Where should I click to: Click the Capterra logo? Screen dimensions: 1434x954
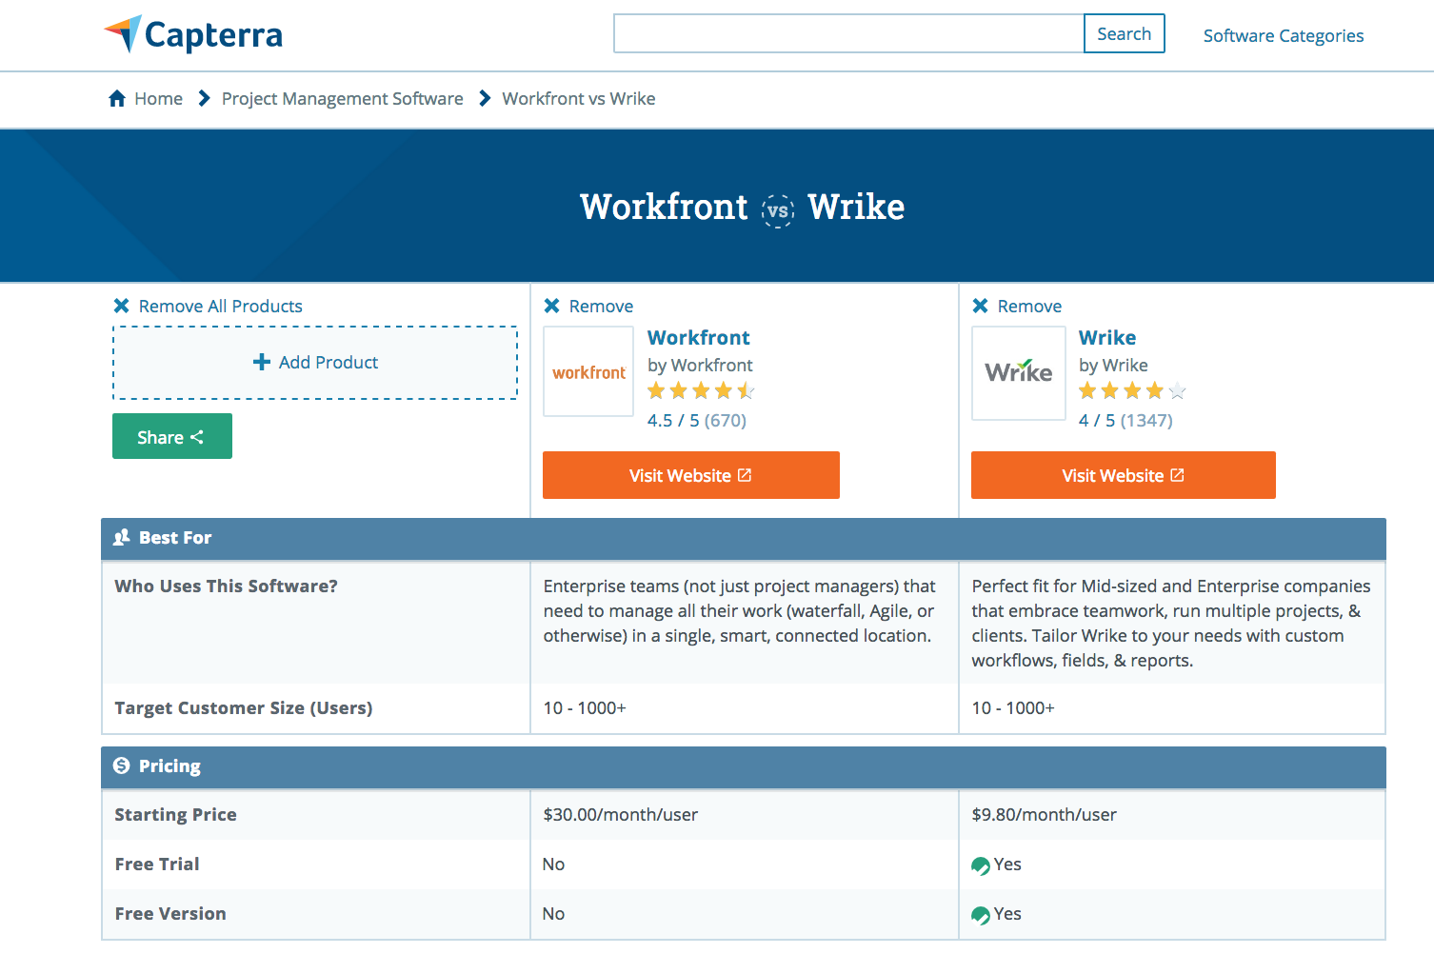pyautogui.click(x=193, y=34)
